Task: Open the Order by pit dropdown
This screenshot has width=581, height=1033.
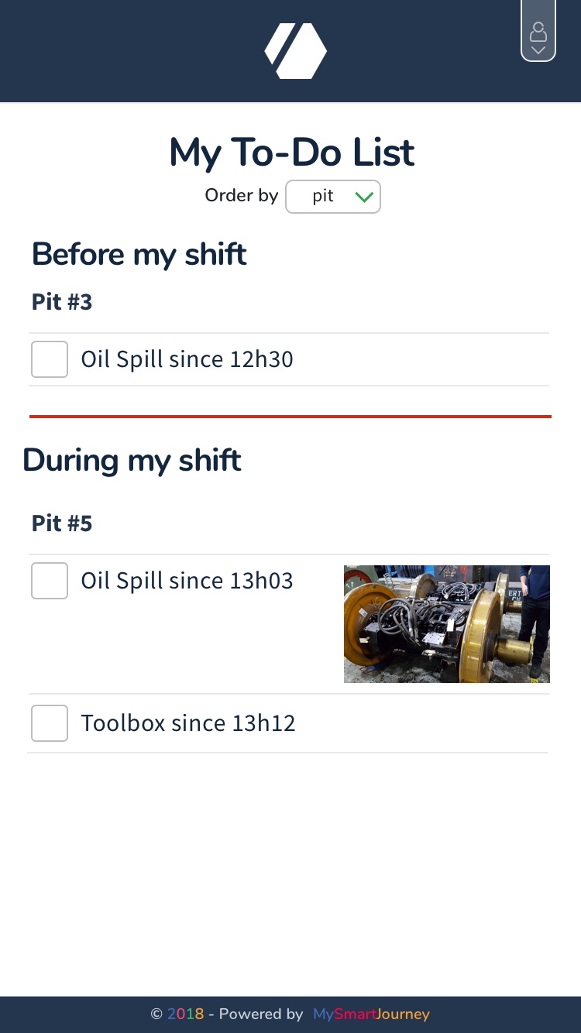Action: (x=332, y=197)
